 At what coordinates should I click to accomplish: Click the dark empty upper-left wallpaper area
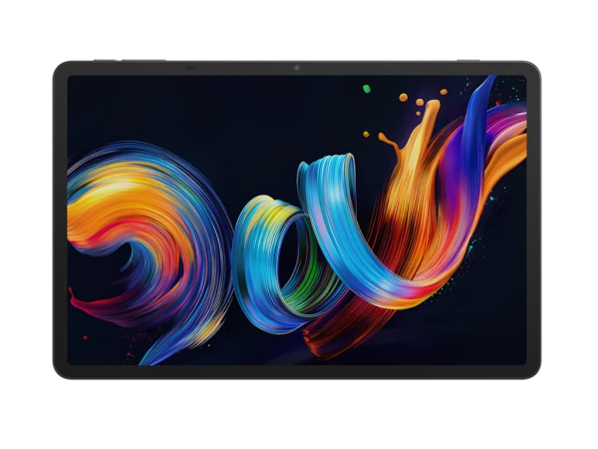pos(149,110)
